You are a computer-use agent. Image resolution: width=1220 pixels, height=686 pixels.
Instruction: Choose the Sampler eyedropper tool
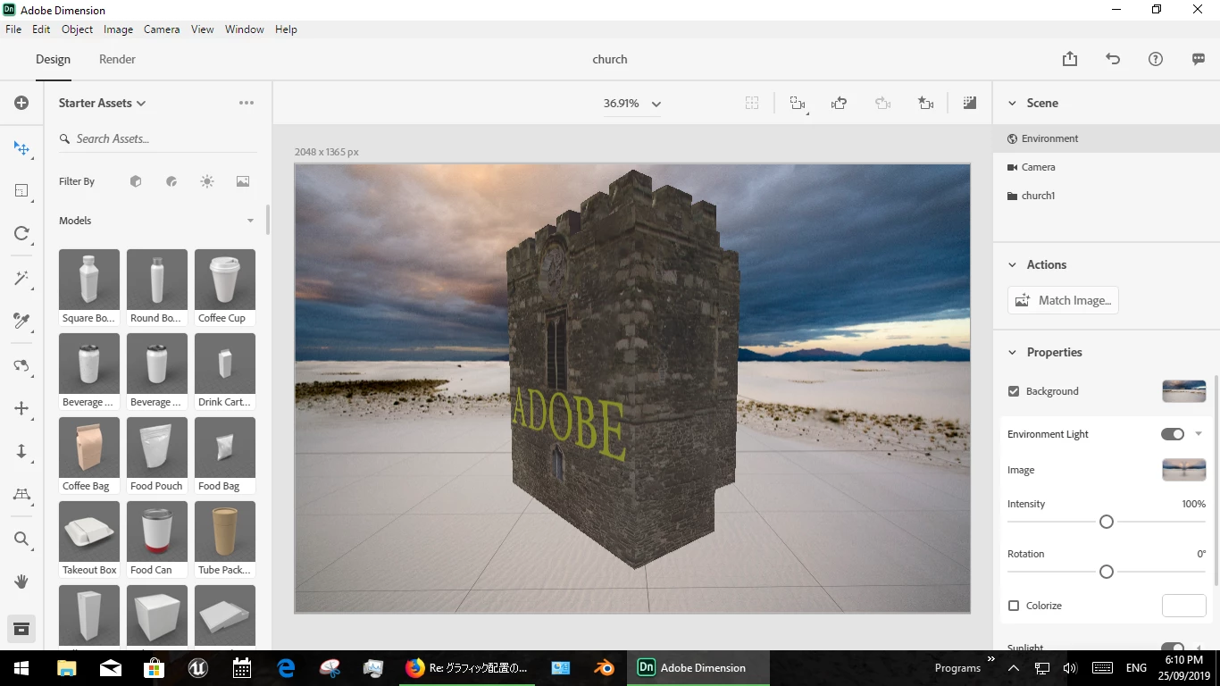point(21,321)
